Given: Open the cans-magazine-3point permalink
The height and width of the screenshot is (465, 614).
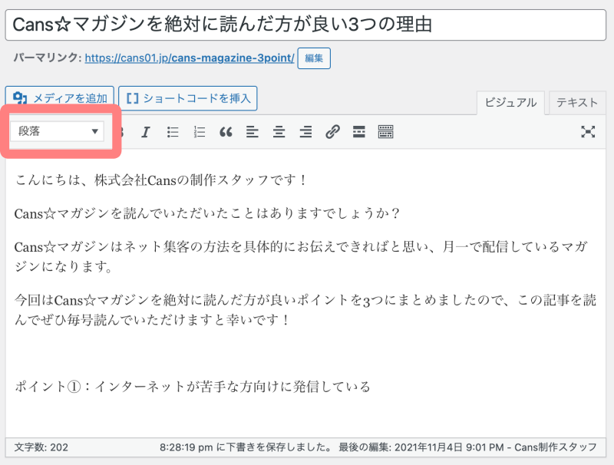Looking at the screenshot, I should [x=190, y=58].
